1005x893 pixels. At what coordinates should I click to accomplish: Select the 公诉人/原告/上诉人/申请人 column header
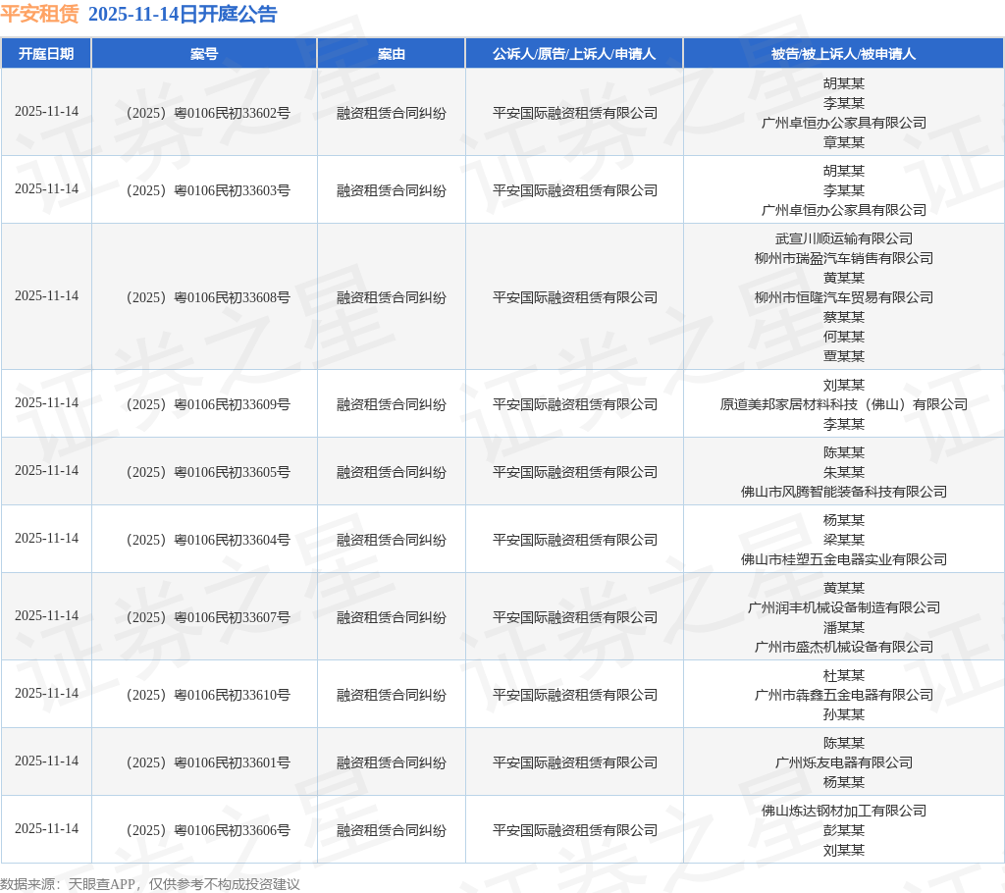tap(574, 54)
